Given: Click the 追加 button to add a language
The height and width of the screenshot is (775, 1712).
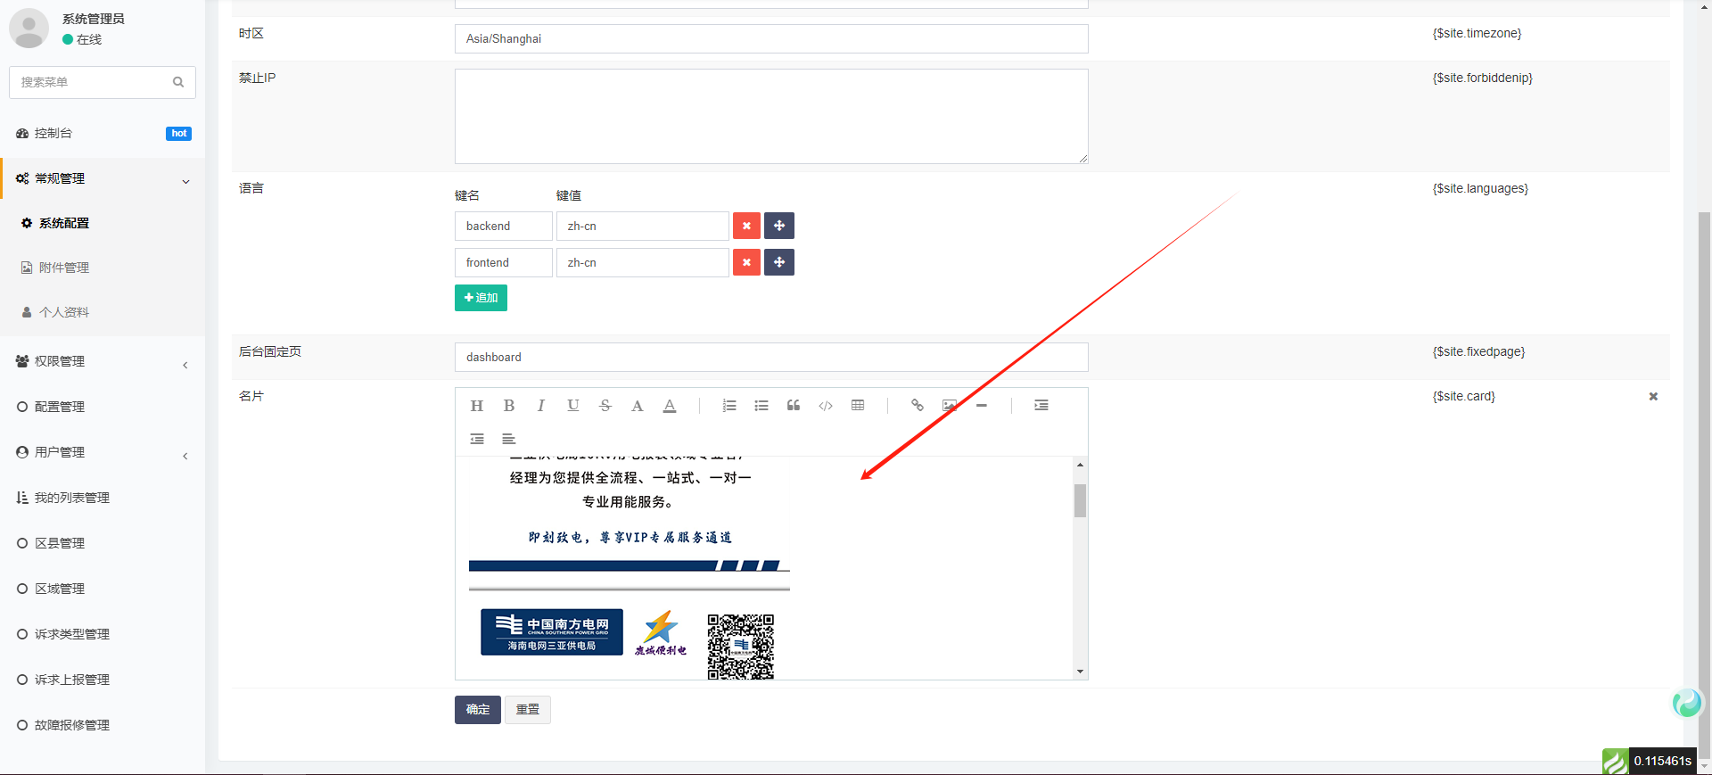Looking at the screenshot, I should 481,298.
